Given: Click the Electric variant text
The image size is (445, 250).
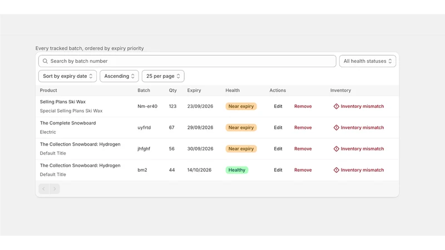Looking at the screenshot, I should (48, 132).
